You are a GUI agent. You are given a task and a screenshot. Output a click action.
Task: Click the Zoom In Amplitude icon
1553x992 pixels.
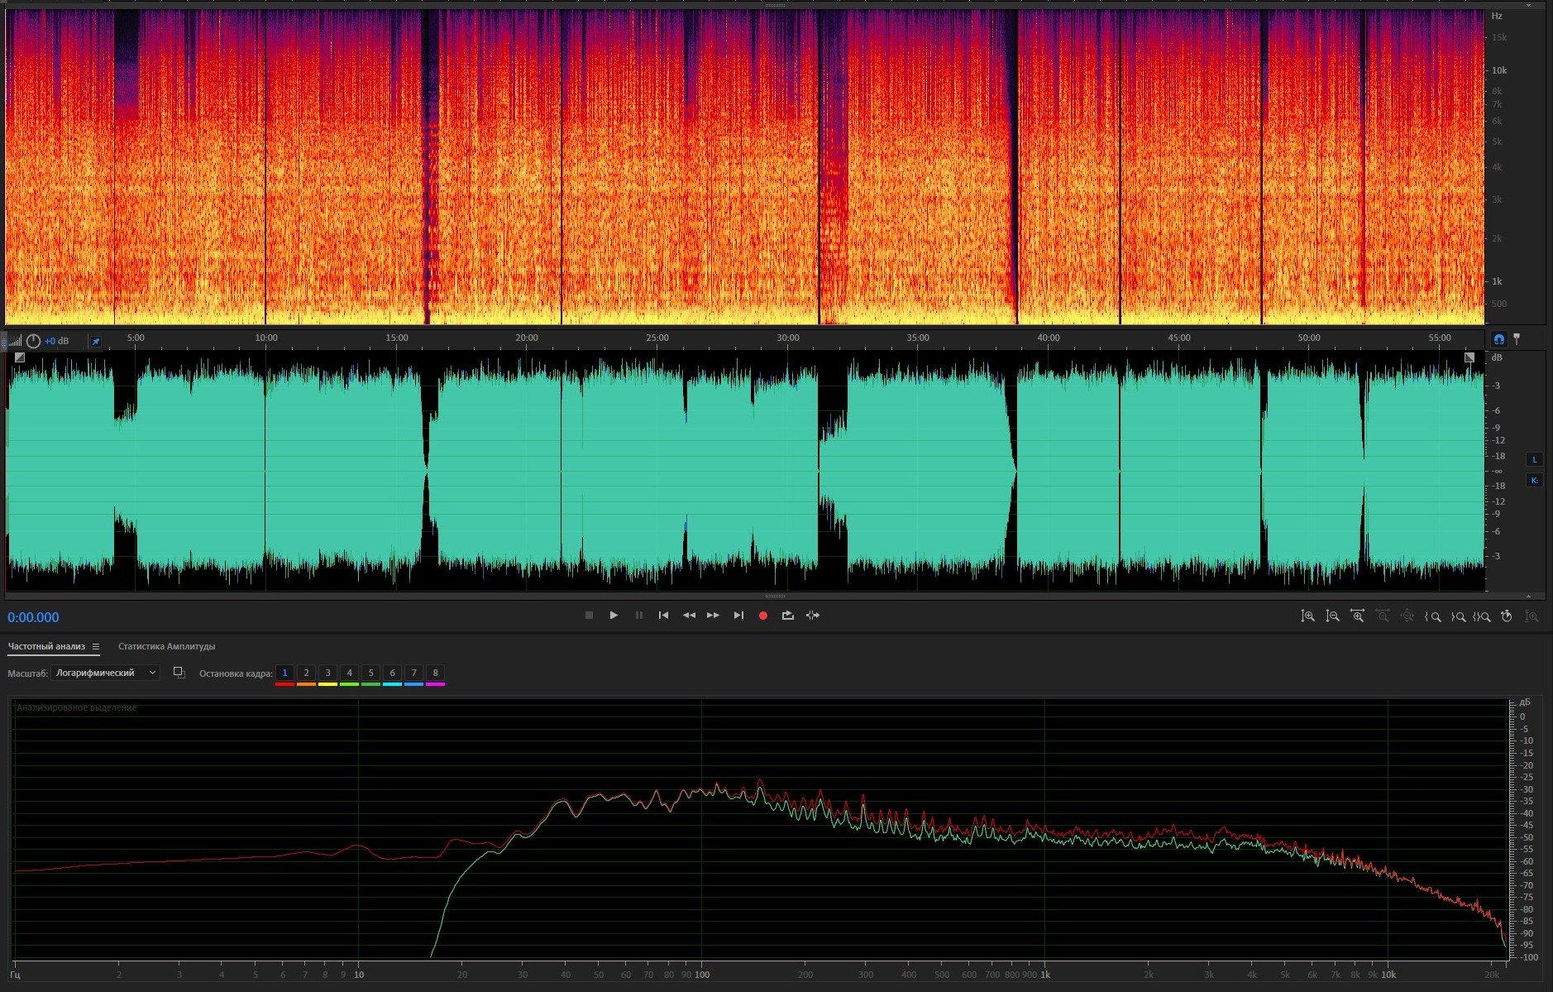pyautogui.click(x=1307, y=616)
